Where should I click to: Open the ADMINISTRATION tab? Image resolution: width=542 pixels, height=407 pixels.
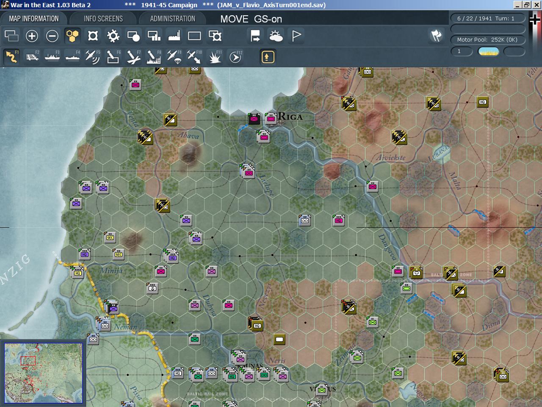point(172,19)
